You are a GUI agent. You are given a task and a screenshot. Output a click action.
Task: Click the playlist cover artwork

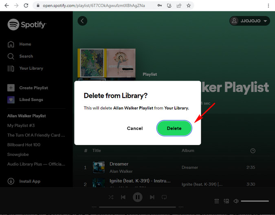coord(106,64)
